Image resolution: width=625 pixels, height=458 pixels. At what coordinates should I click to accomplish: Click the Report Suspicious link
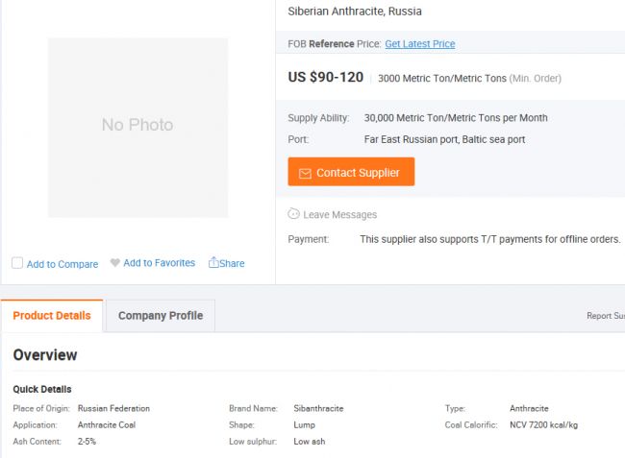pyautogui.click(x=606, y=316)
